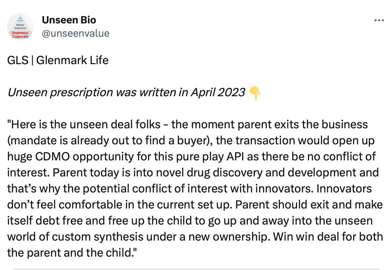Click the 'Many Improve' text inside avatar

[x=20, y=26]
